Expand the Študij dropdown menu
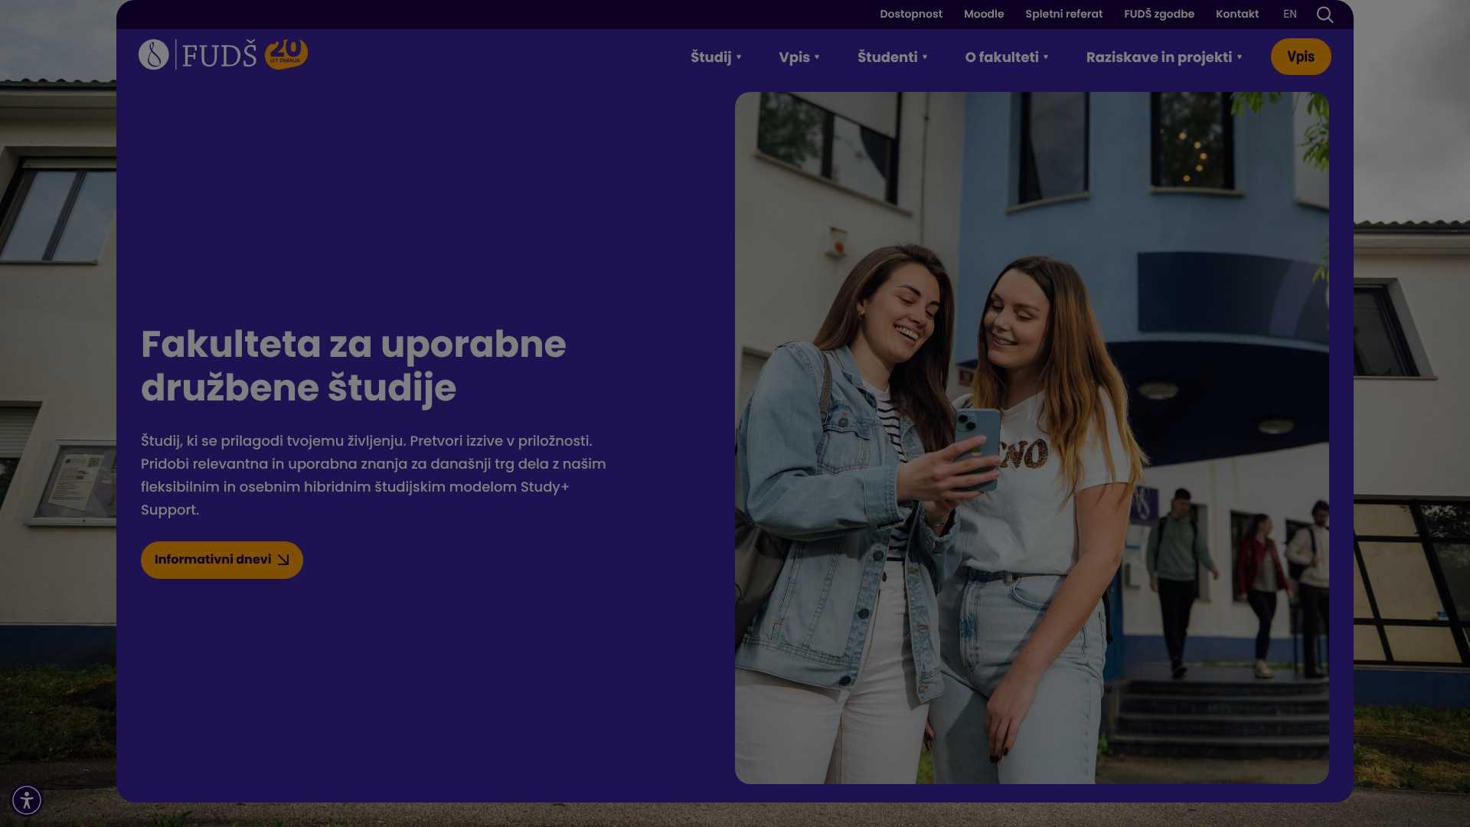 716,57
